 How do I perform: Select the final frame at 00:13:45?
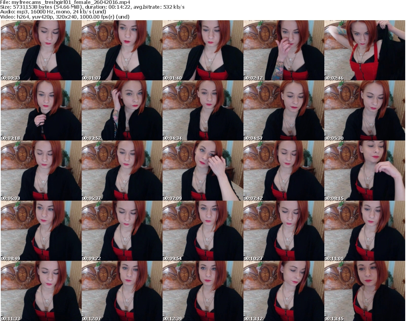coord(365,291)
